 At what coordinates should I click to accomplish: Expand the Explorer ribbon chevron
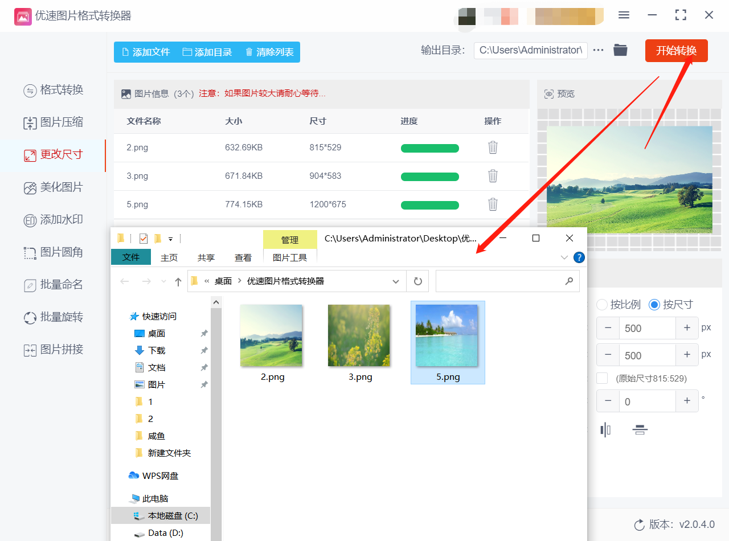[564, 257]
